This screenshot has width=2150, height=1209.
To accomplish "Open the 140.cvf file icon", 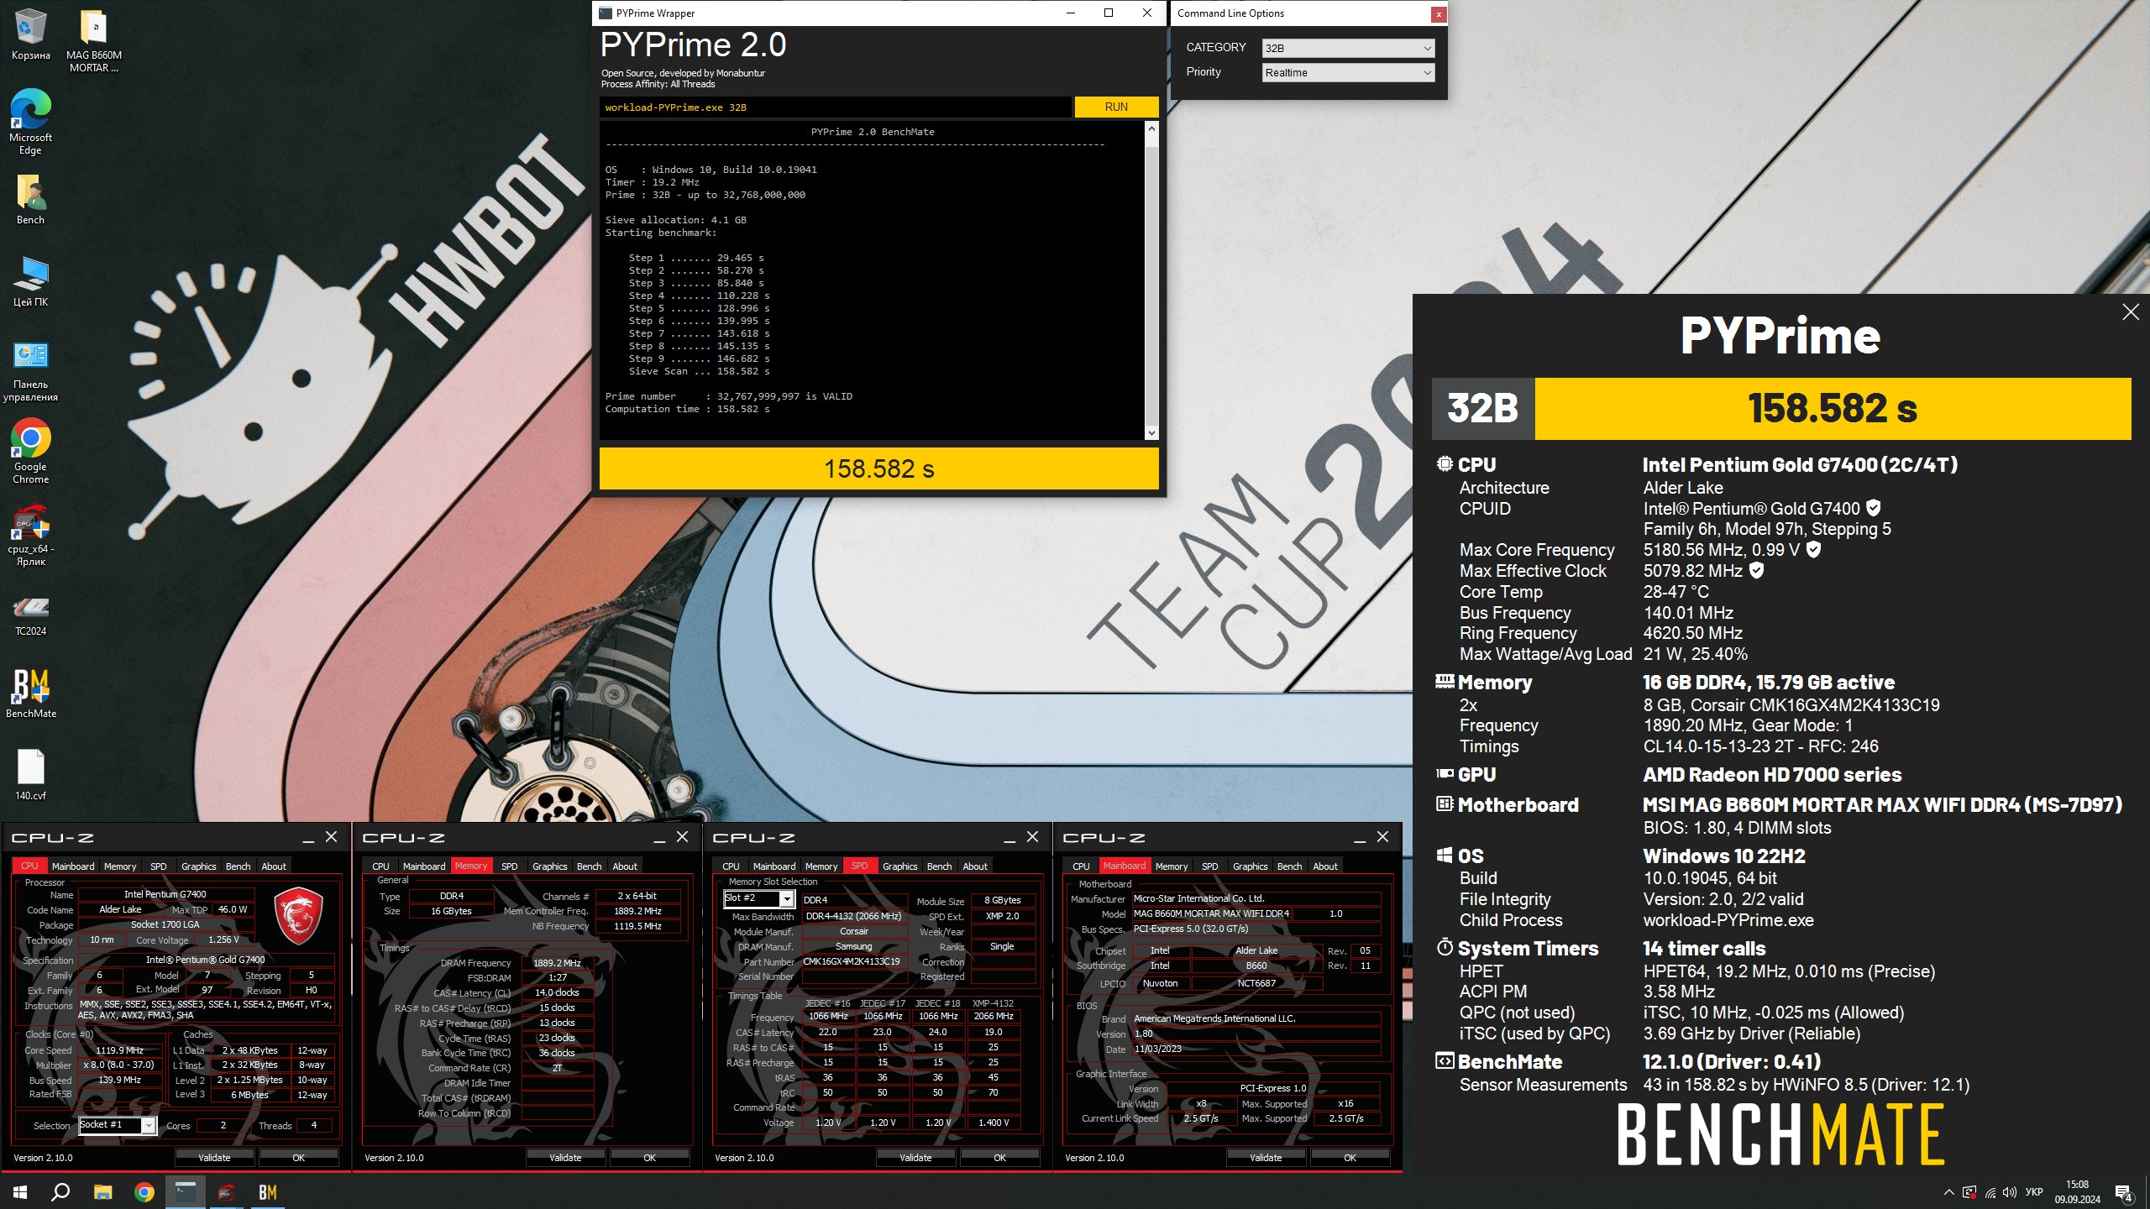I will click(x=30, y=774).
